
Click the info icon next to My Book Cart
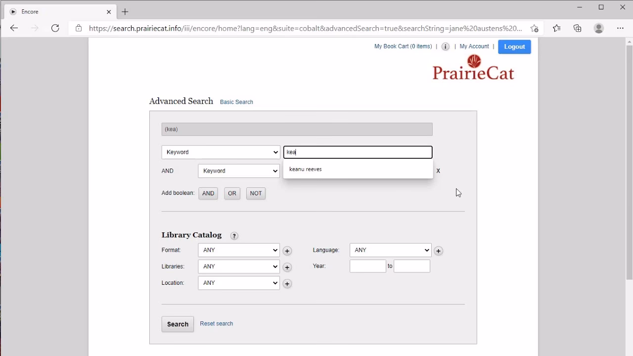(x=446, y=46)
